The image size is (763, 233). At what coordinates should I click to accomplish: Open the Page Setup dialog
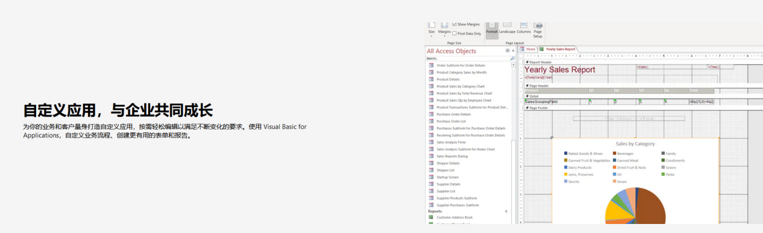[x=538, y=30]
